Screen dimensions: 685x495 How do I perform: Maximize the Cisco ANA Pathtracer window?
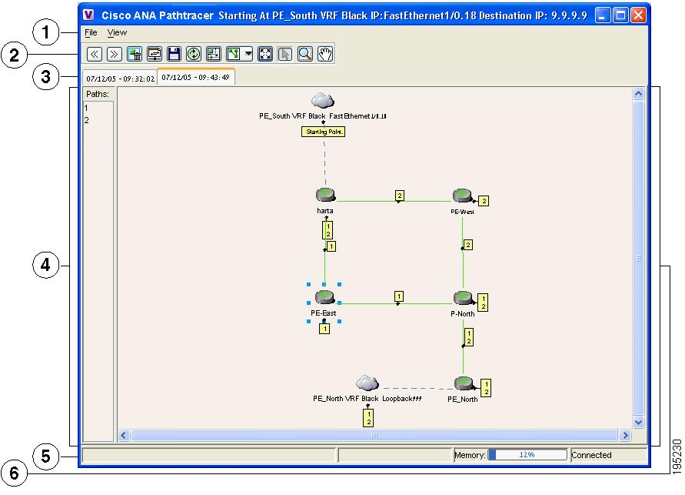620,15
